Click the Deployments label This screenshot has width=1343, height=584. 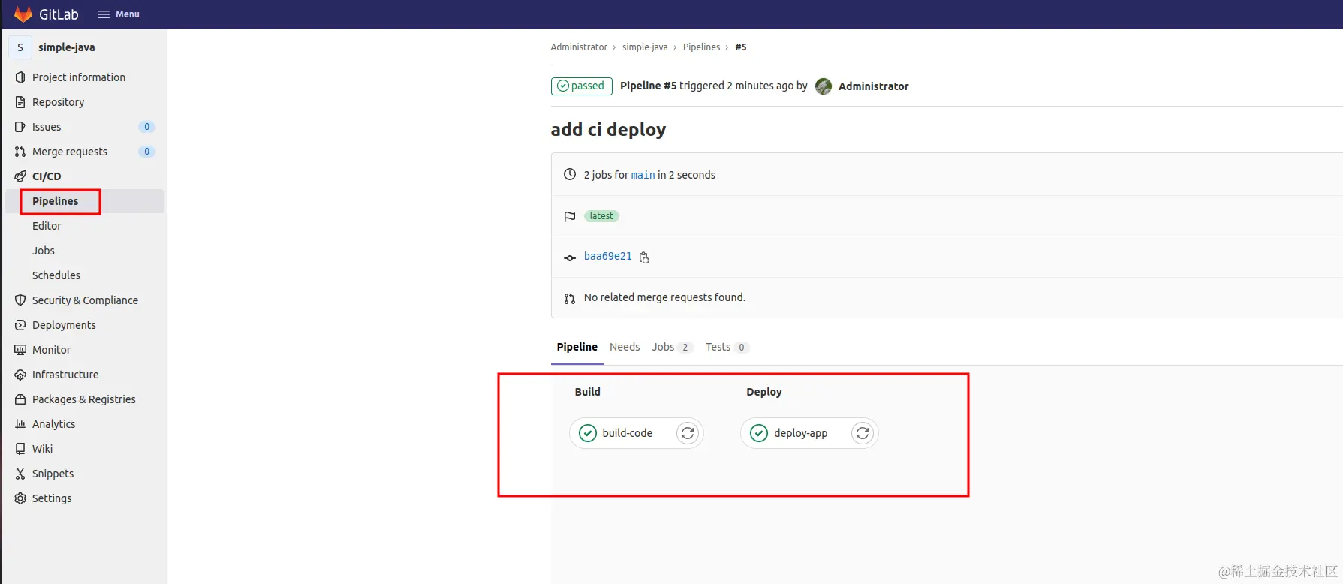pyautogui.click(x=64, y=325)
